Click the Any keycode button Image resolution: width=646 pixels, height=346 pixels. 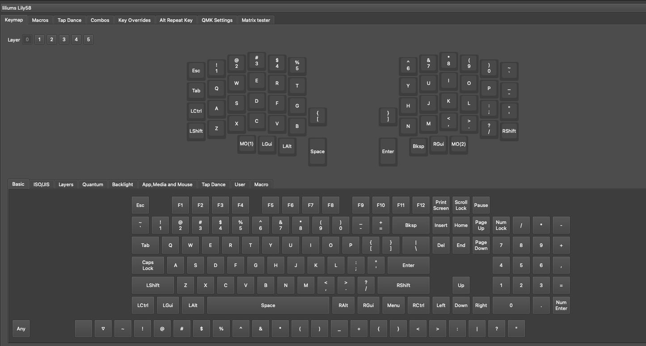pyautogui.click(x=21, y=329)
